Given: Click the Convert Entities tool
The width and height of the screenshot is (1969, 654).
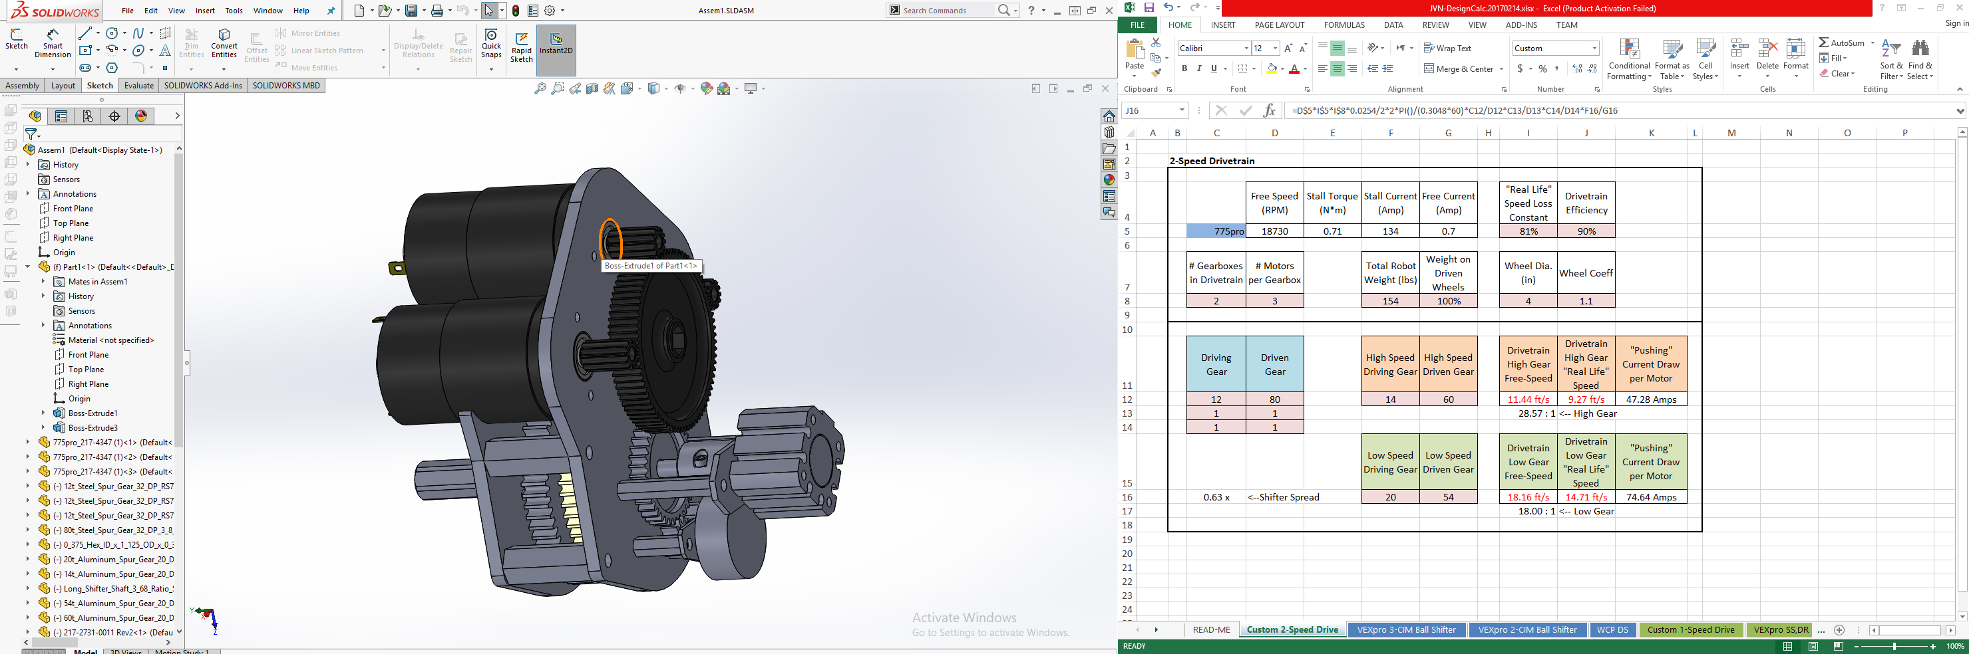Looking at the screenshot, I should 224,45.
